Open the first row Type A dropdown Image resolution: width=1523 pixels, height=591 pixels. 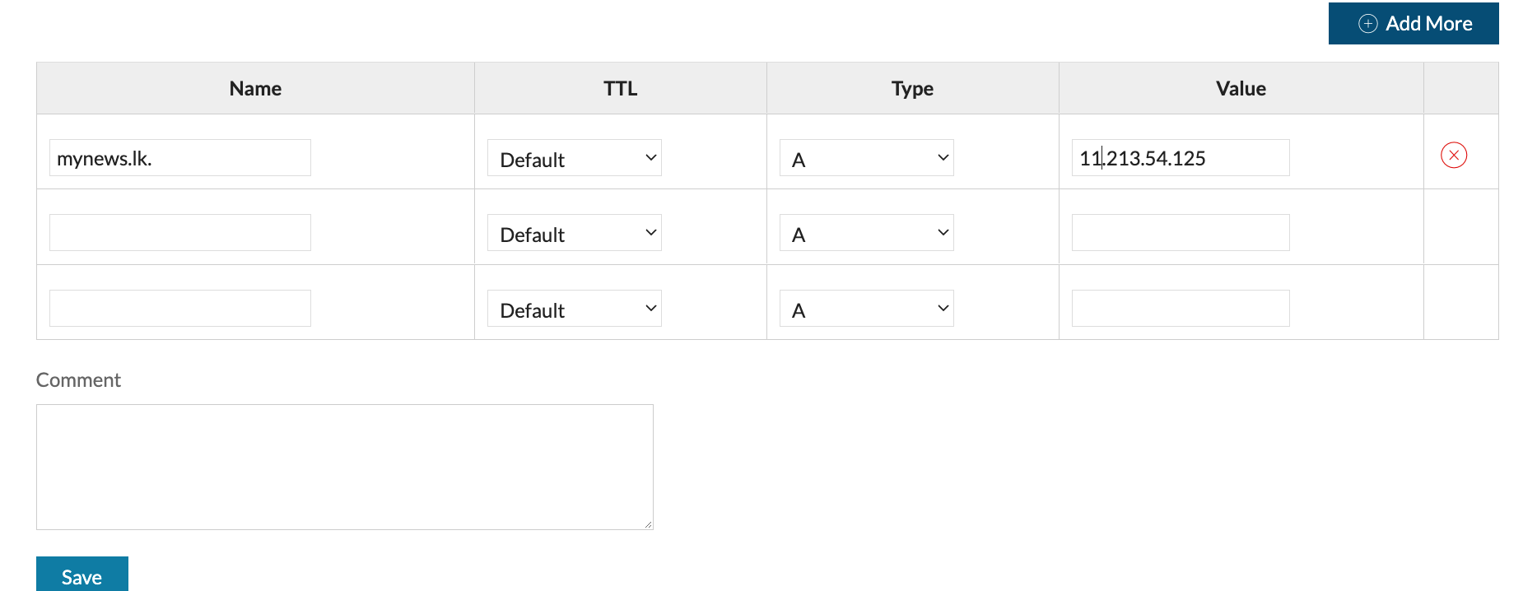point(867,158)
